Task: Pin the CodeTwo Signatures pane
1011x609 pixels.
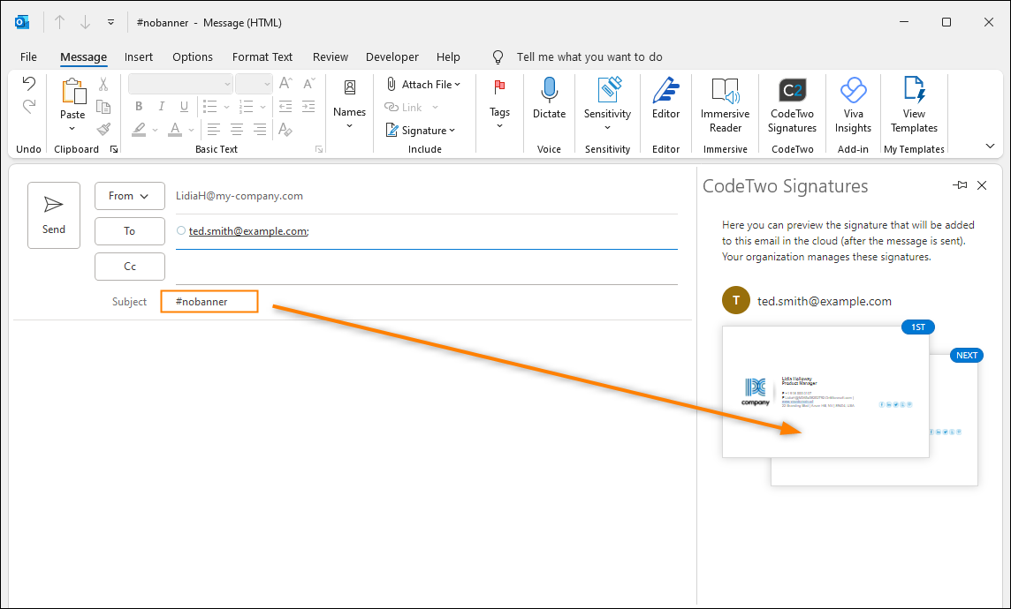Action: click(x=960, y=185)
